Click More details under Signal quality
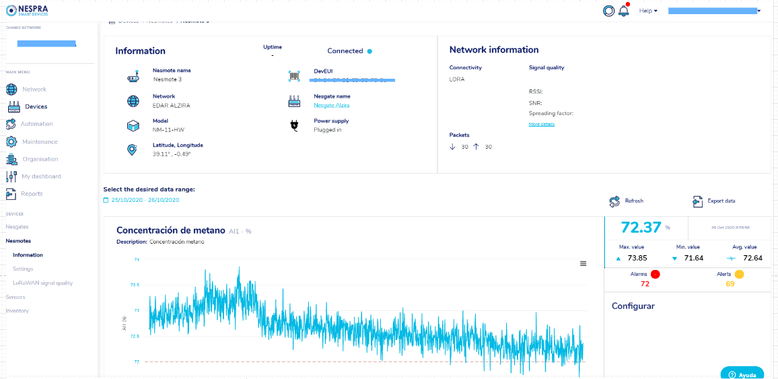The width and height of the screenshot is (778, 379). (541, 124)
